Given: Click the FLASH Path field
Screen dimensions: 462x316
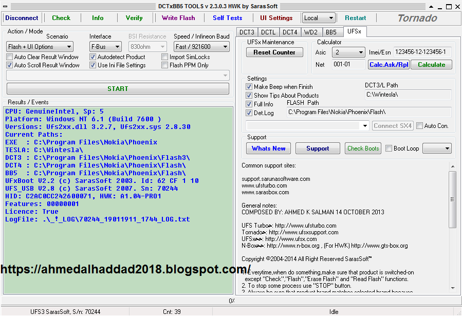Looking at the screenshot, I should pyautogui.click(x=369, y=112).
